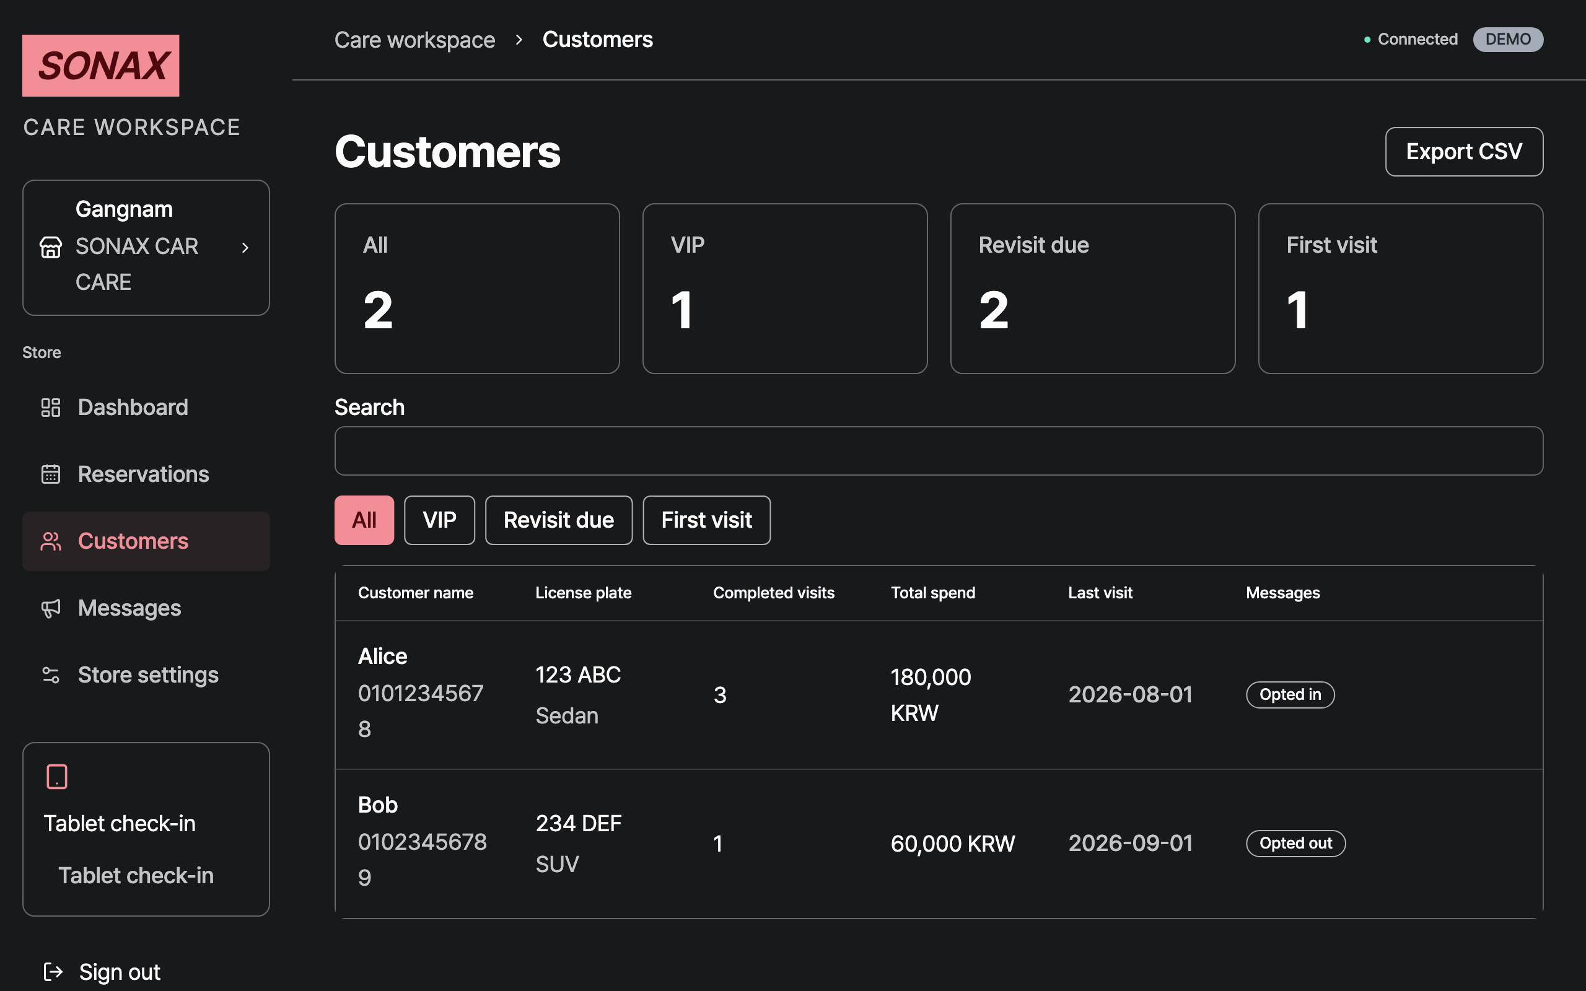Open the Tablet check-in link
Image resolution: width=1586 pixels, height=991 pixels.
[136, 876]
